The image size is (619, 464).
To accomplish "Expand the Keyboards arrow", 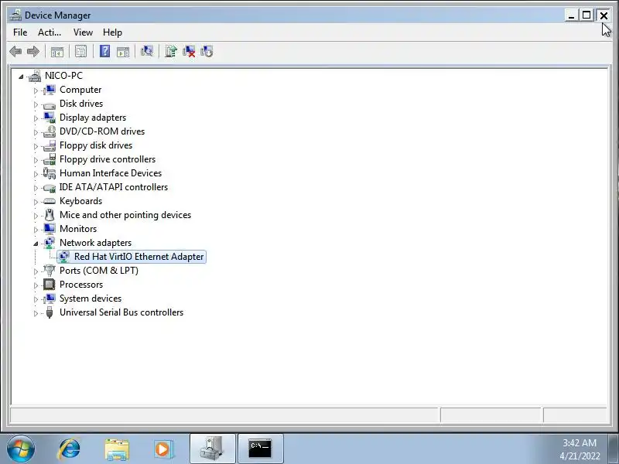I will pos(36,202).
